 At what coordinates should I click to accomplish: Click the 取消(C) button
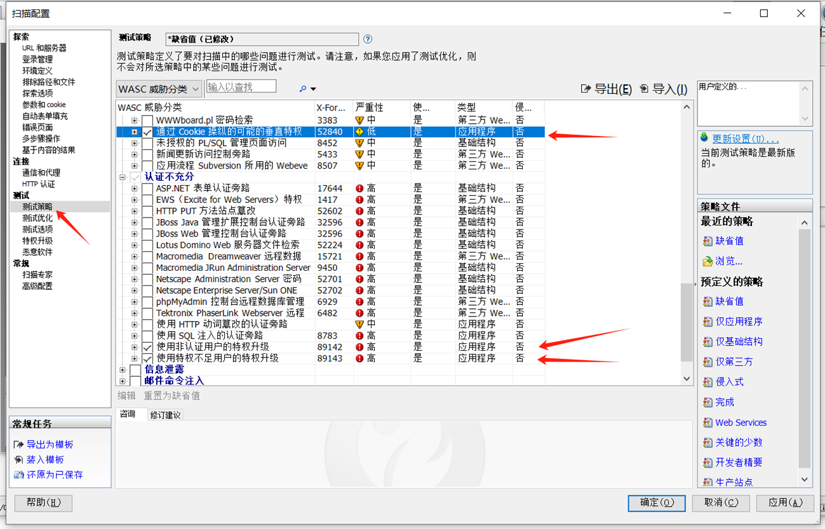click(721, 502)
